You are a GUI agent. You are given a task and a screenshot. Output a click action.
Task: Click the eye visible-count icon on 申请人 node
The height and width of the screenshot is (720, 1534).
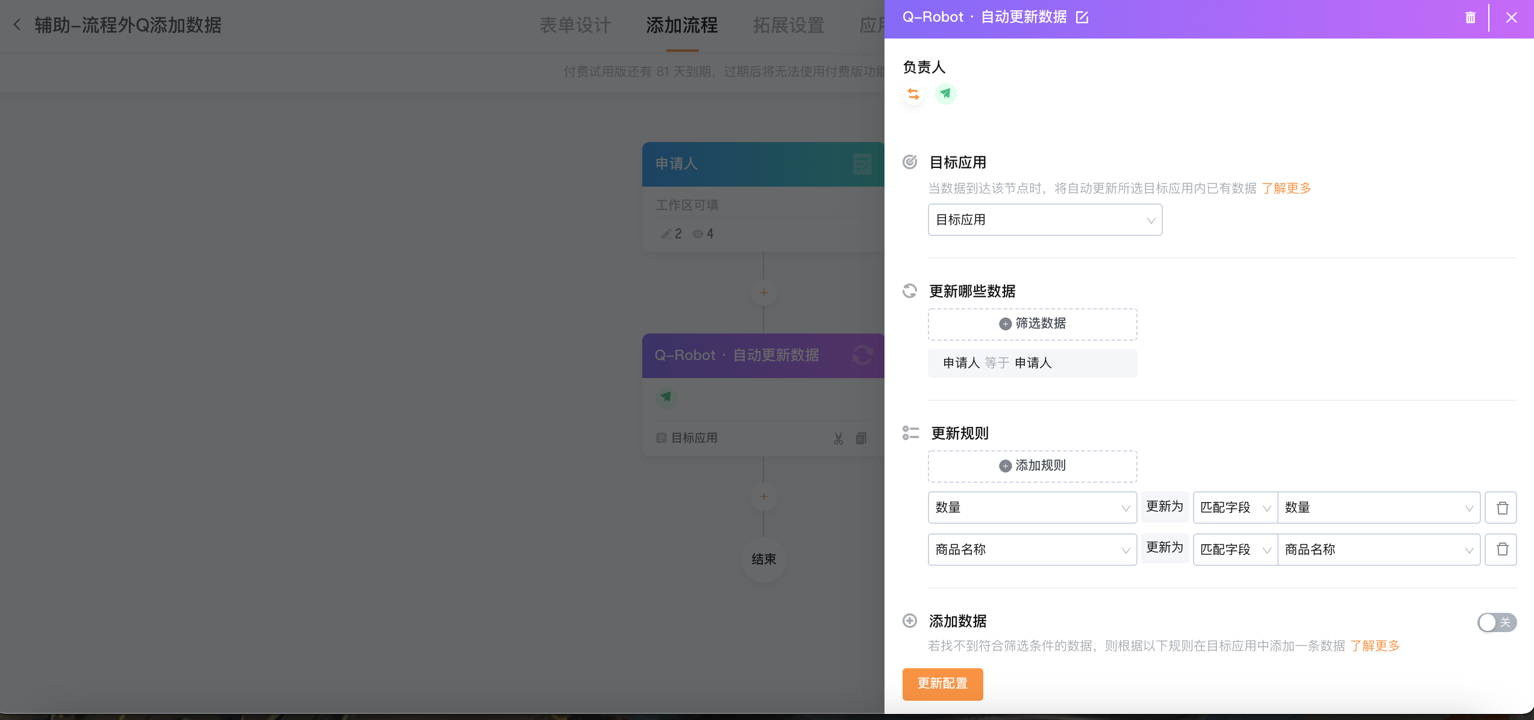(x=698, y=234)
